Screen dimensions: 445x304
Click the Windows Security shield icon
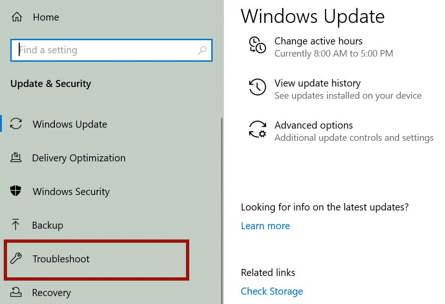coord(16,191)
